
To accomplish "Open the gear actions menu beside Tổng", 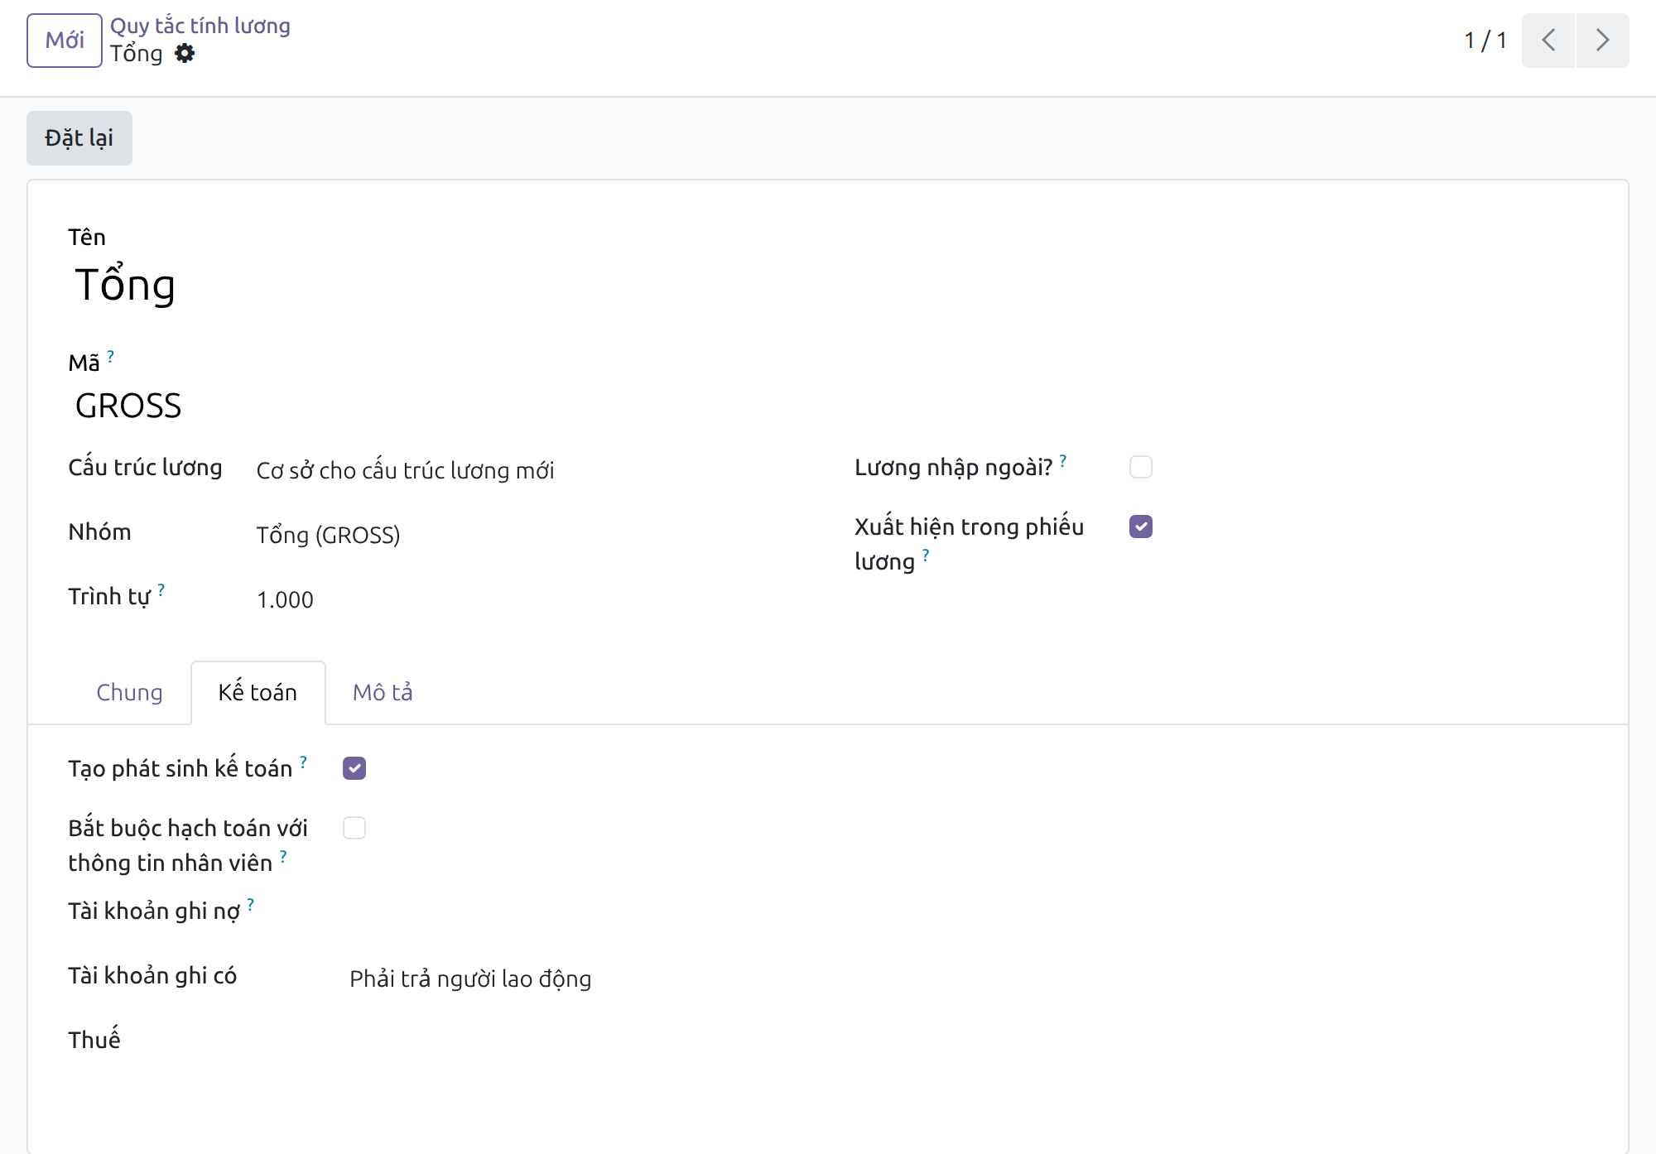I will tap(185, 54).
